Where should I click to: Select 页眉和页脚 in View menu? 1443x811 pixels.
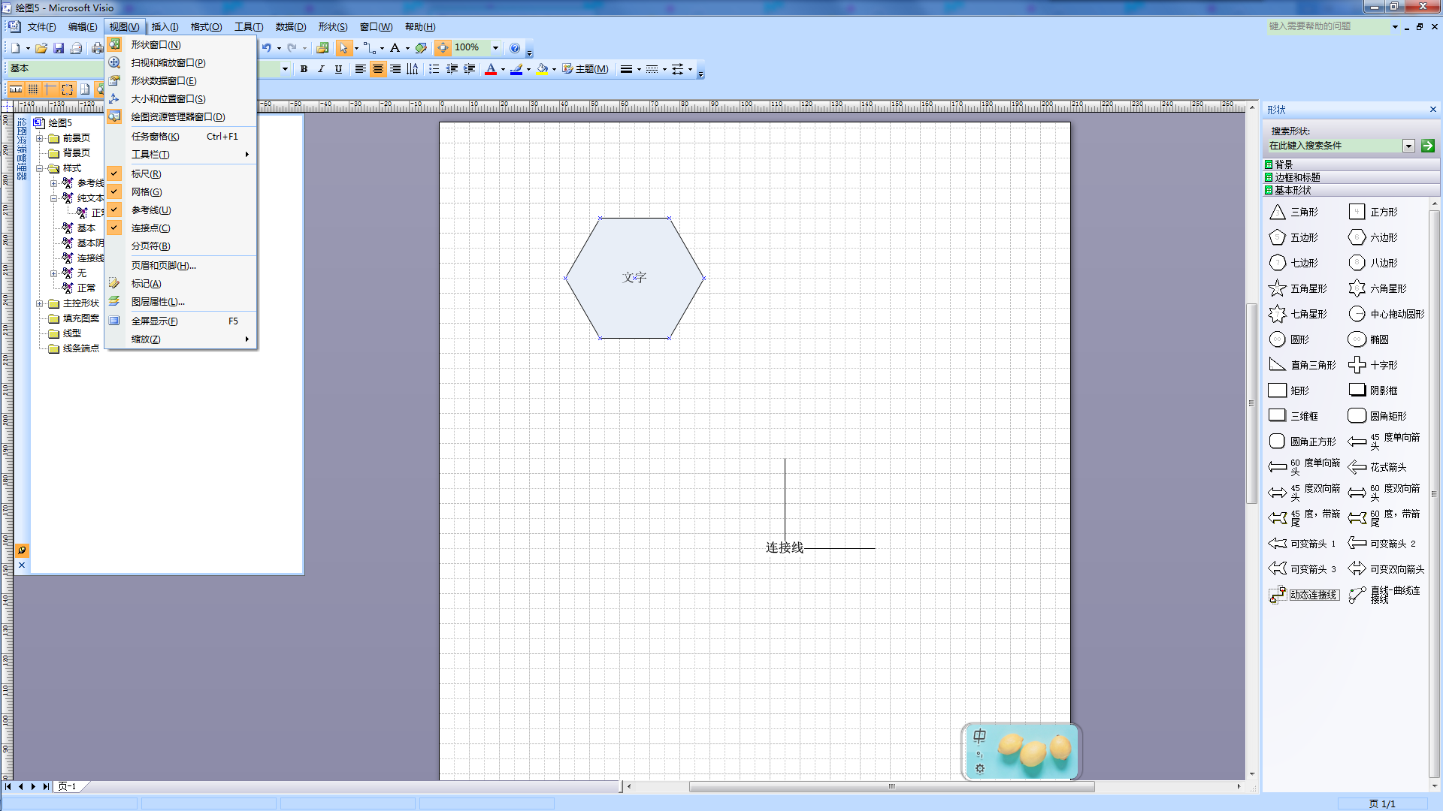(181, 266)
